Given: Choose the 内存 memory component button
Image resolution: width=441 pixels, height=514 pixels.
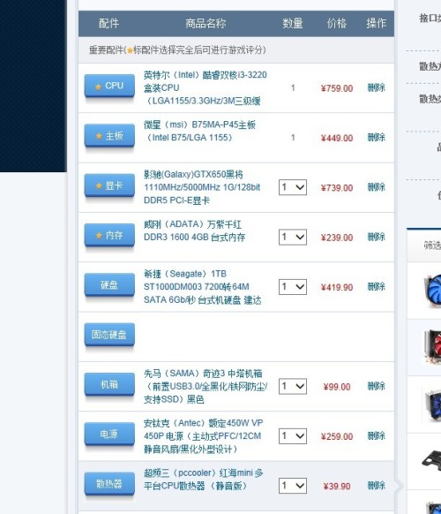Looking at the screenshot, I should click(109, 235).
